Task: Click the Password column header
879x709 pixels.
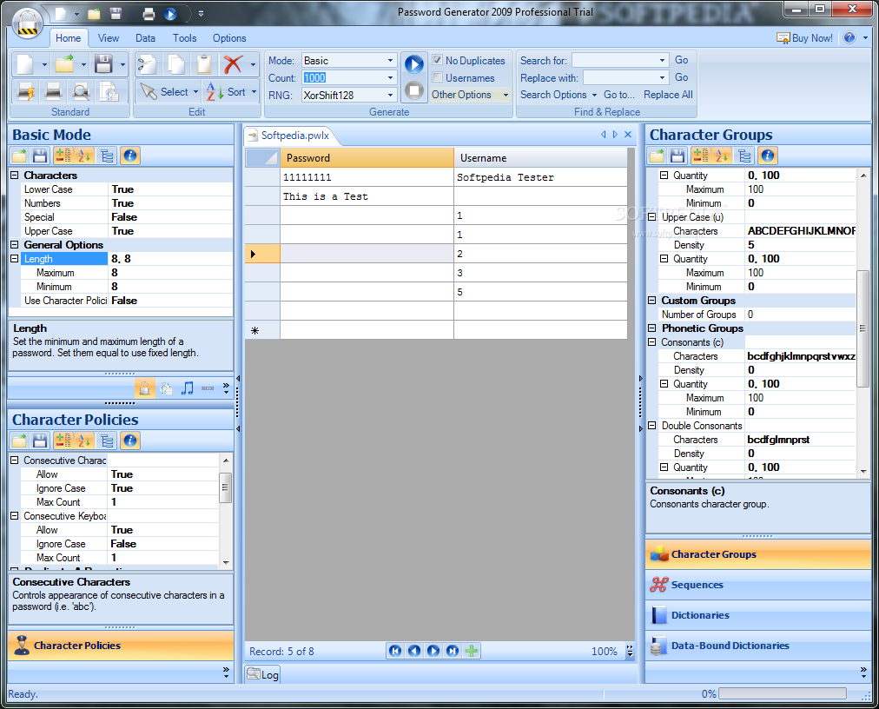Action: pos(367,157)
